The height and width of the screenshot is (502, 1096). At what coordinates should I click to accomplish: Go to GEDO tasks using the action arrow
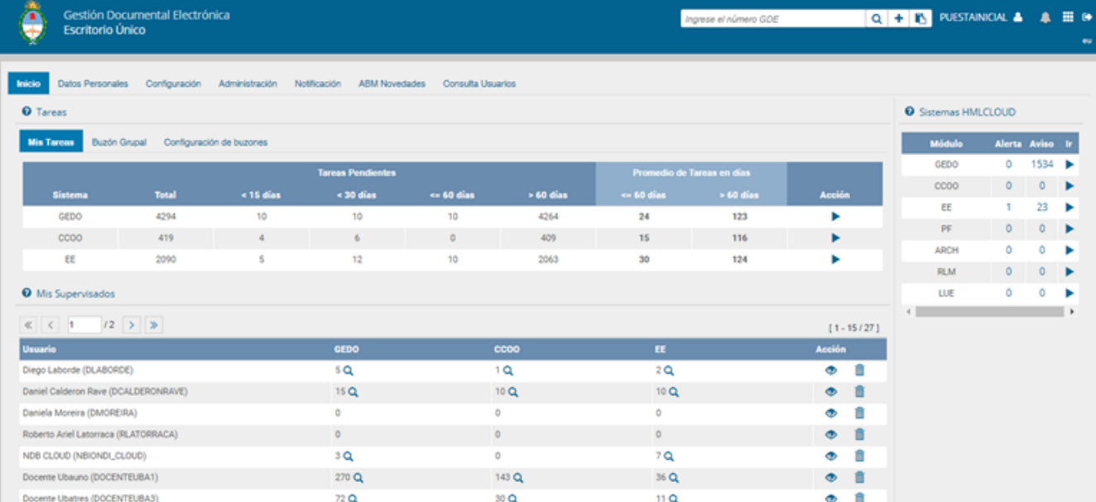[835, 216]
